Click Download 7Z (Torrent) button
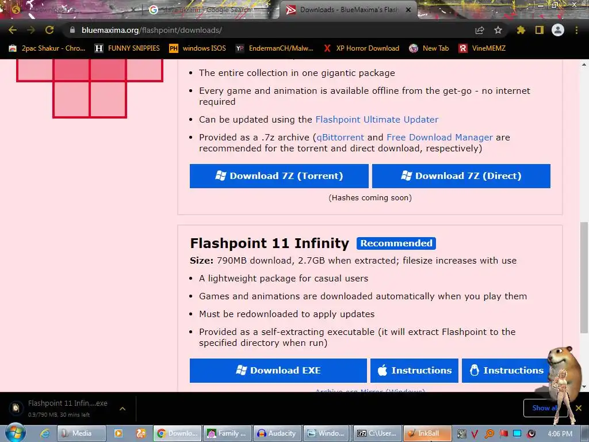This screenshot has width=589, height=442. coord(279,176)
